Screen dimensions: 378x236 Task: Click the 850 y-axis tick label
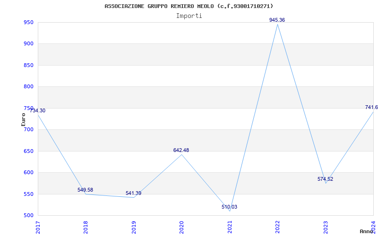[x=28, y=66]
